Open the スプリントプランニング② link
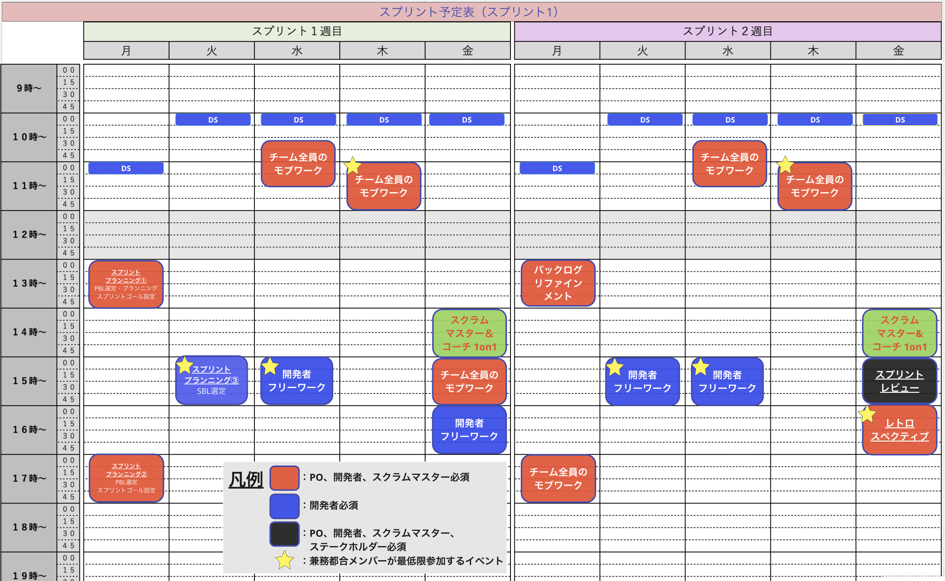Screen dimensions: 945x581 126,470
